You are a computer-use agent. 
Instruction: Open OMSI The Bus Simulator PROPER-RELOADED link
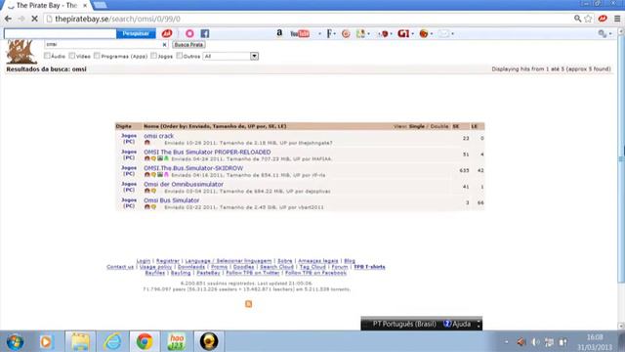(207, 153)
